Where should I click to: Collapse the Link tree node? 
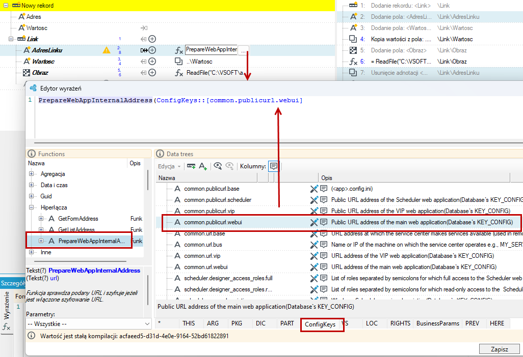point(11,39)
